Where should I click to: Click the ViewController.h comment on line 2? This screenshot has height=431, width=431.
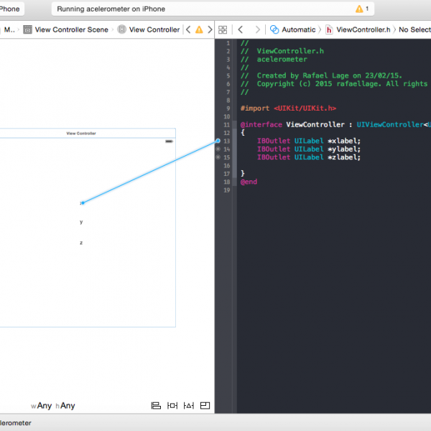pyautogui.click(x=282, y=51)
